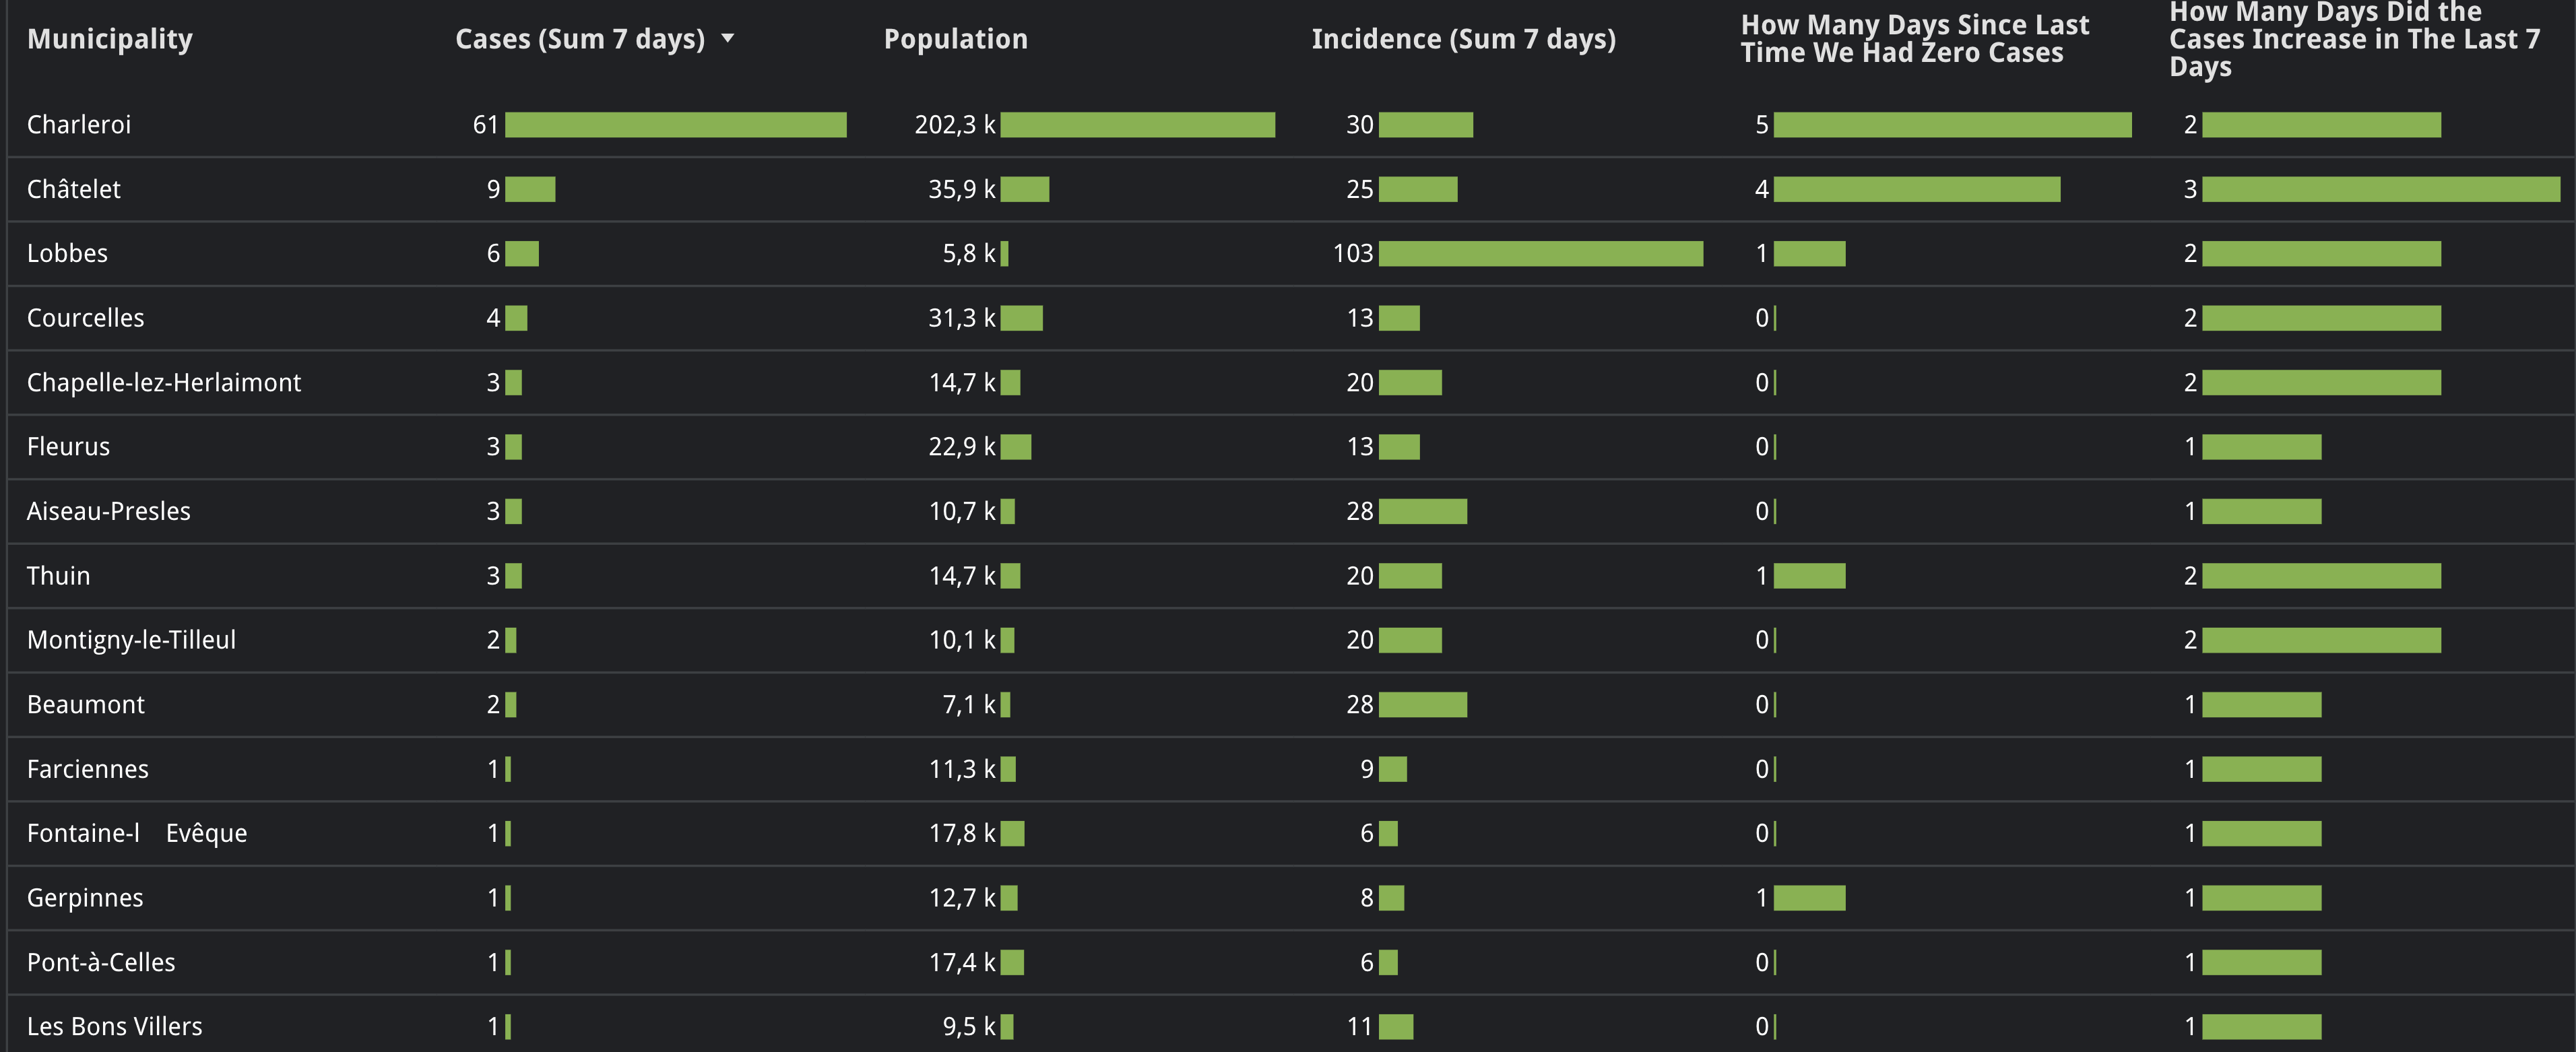Click Les Bons Villers population 9,5 k

[x=969, y=1026]
